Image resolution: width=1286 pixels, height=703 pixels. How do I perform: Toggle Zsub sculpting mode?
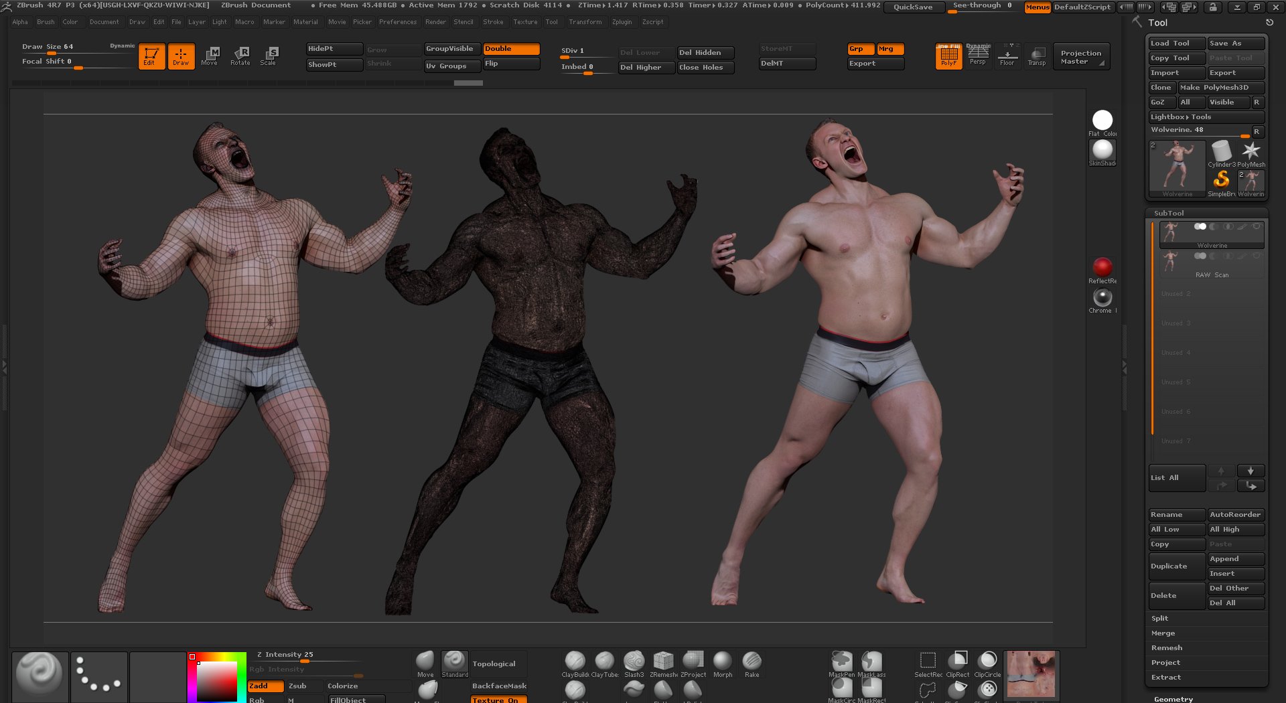305,686
